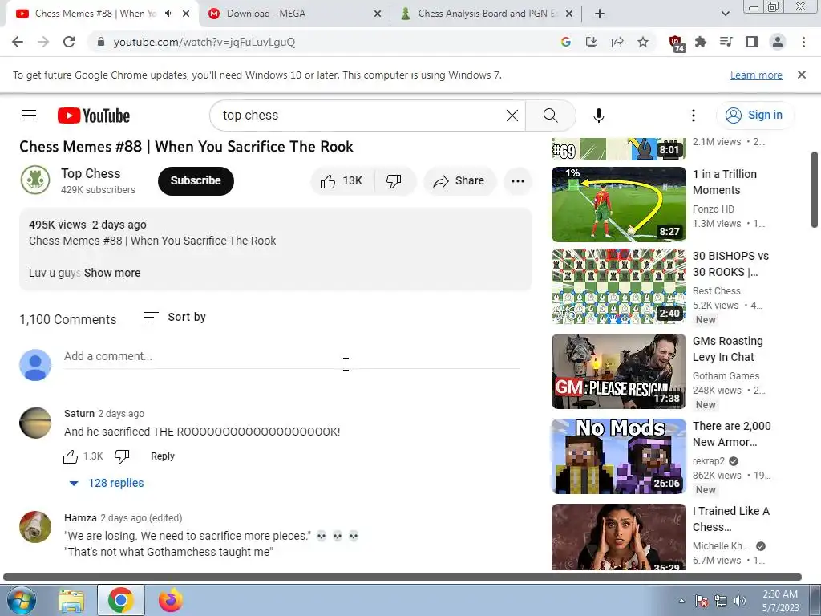Open Windows Explorer from the taskbar

71,601
